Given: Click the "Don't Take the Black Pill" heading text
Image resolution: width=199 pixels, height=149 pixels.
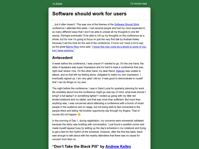Looking at the screenshot, I should (x=76, y=146).
